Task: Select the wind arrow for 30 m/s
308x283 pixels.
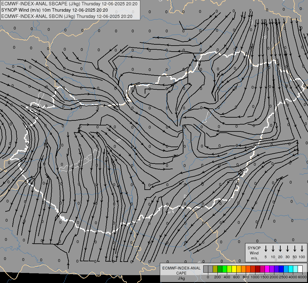Action: tap(287, 249)
